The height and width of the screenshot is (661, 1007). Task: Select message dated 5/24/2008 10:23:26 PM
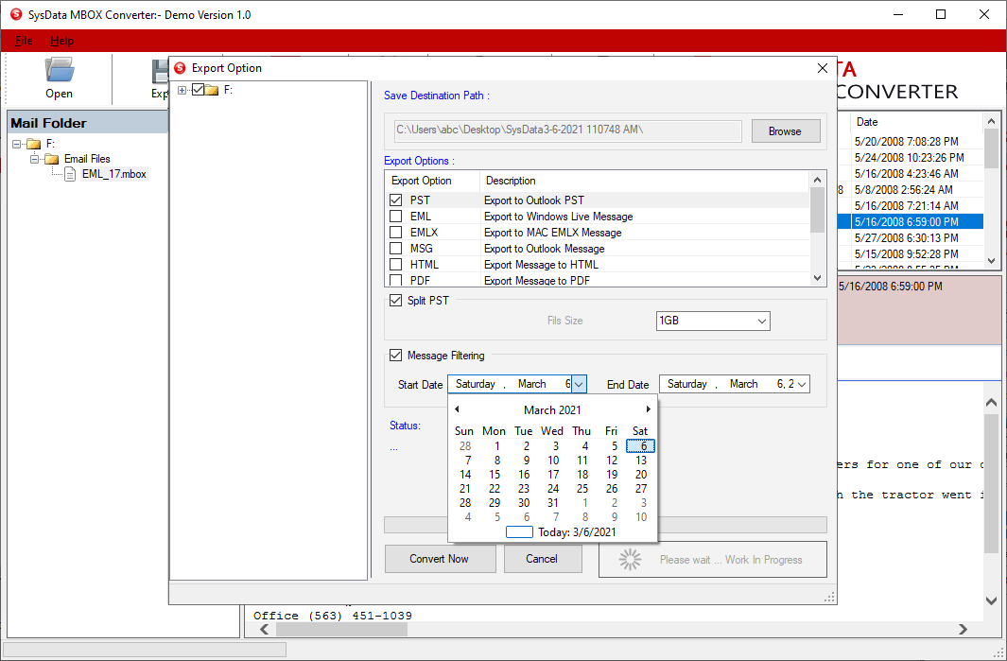911,157
